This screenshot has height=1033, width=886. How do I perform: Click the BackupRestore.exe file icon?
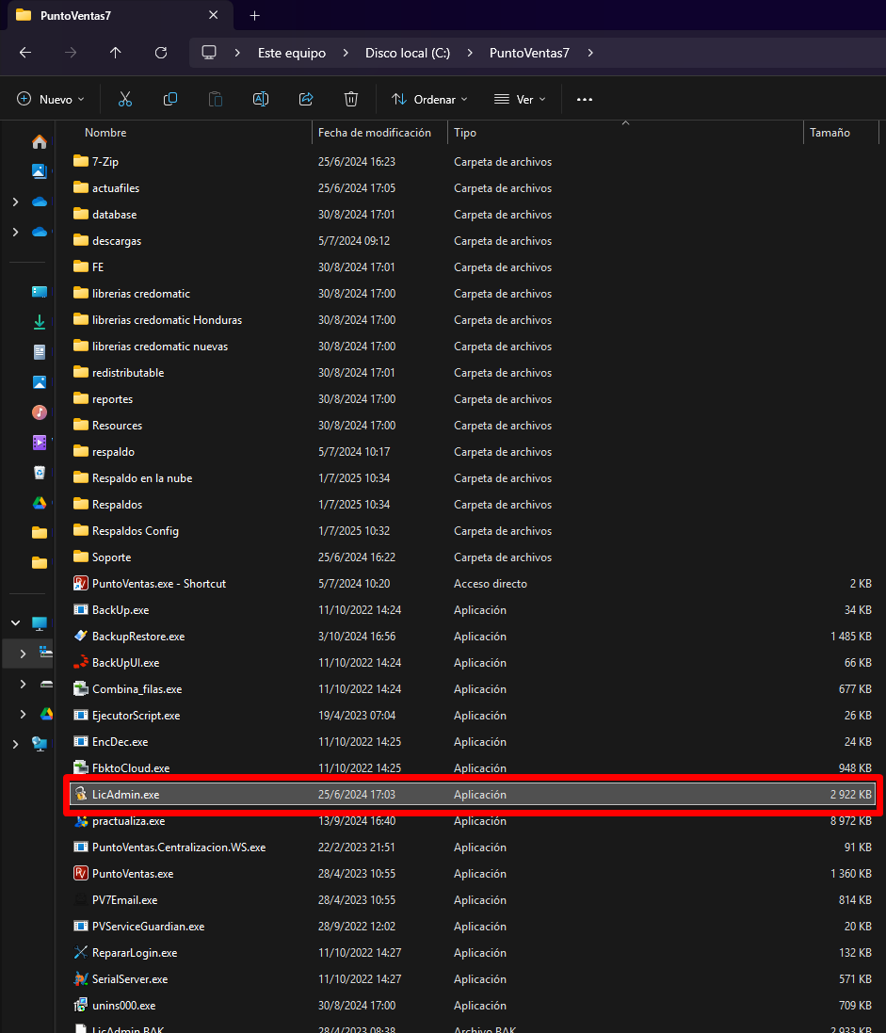[80, 637]
